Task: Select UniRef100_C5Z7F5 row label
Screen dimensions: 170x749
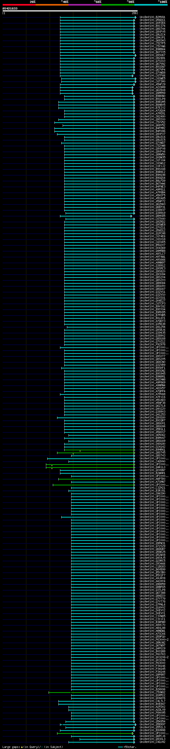Action: [152, 44]
